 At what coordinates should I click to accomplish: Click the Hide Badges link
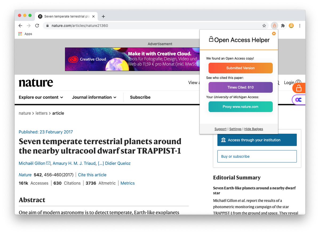coord(254,129)
